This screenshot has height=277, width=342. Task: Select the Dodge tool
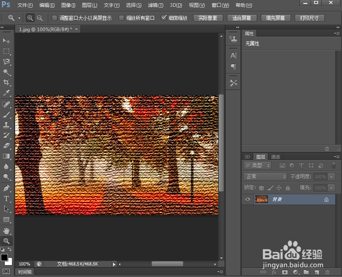[x=6, y=177]
